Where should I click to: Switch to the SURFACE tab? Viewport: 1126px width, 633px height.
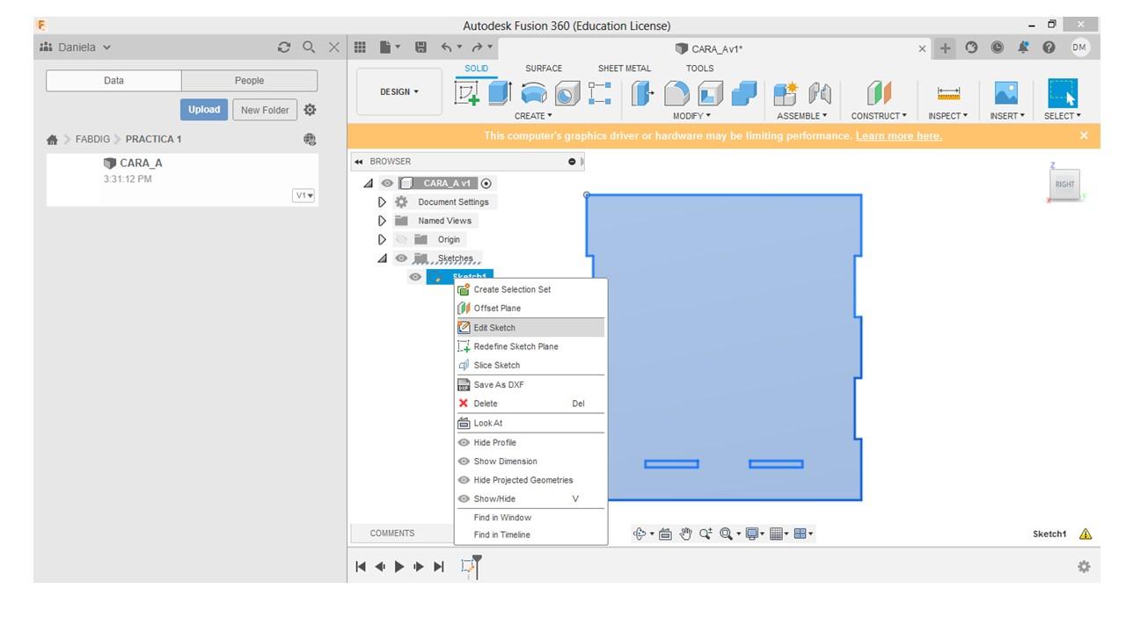544,69
